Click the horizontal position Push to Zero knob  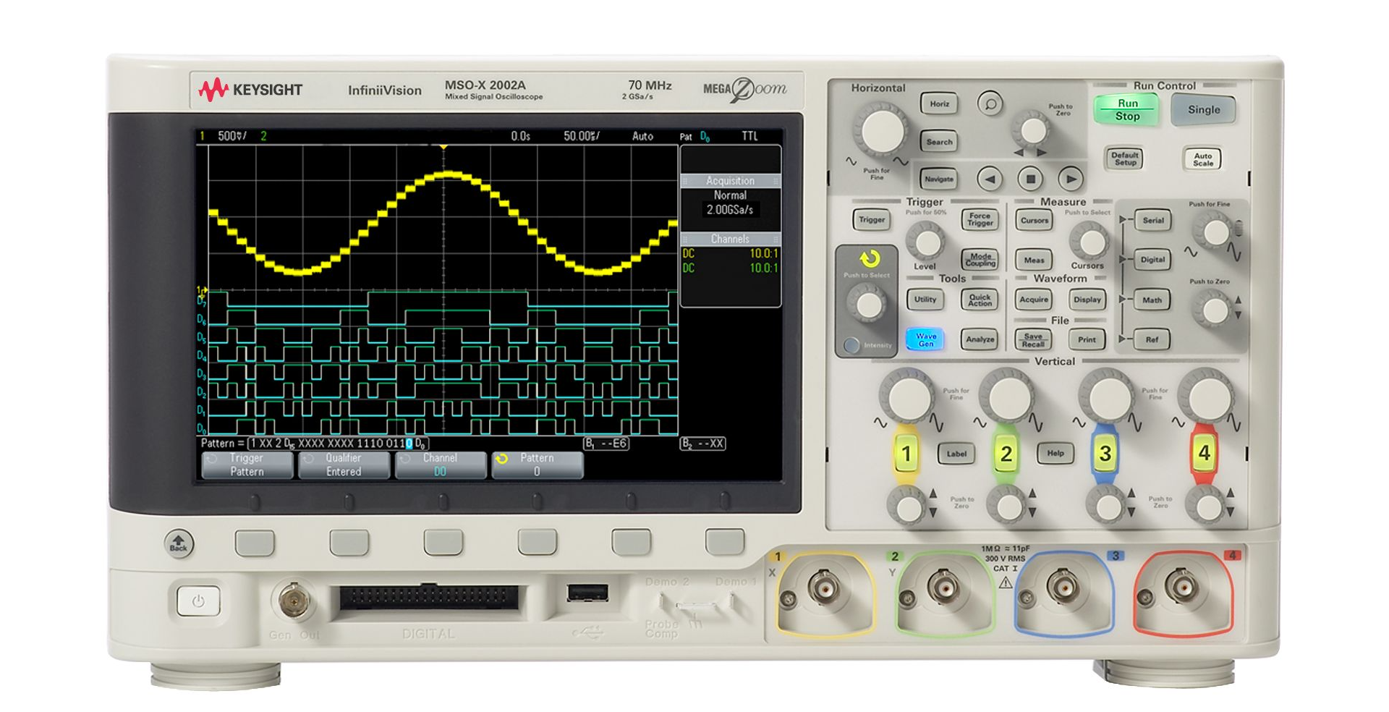(1032, 130)
